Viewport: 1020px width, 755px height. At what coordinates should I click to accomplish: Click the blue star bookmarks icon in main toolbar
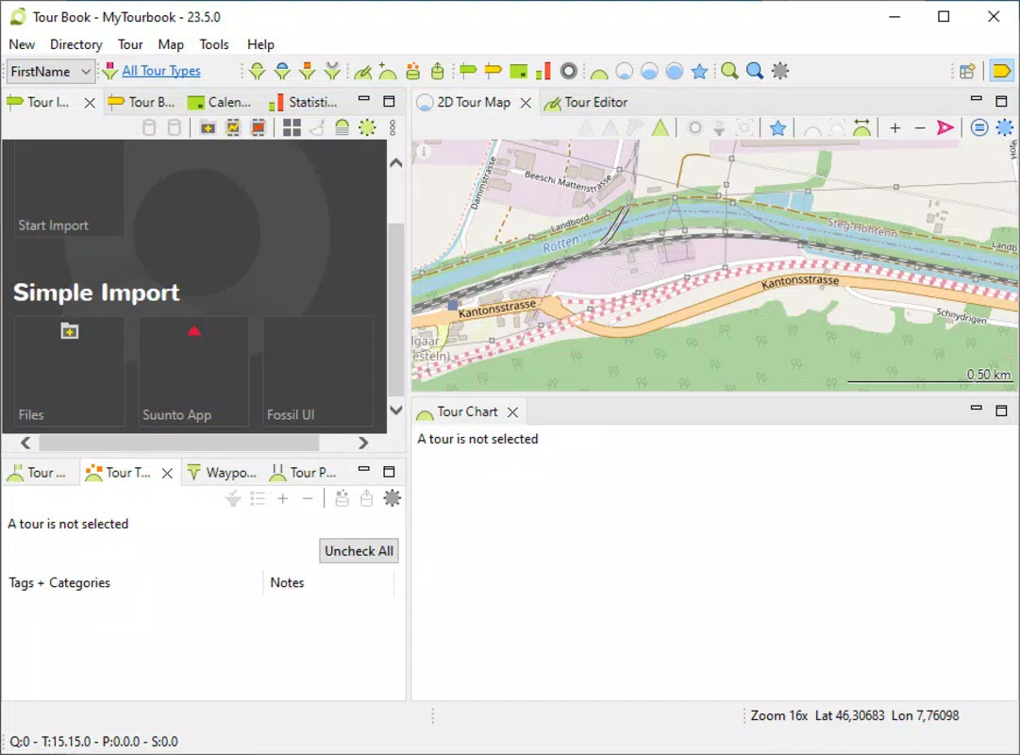pyautogui.click(x=699, y=71)
